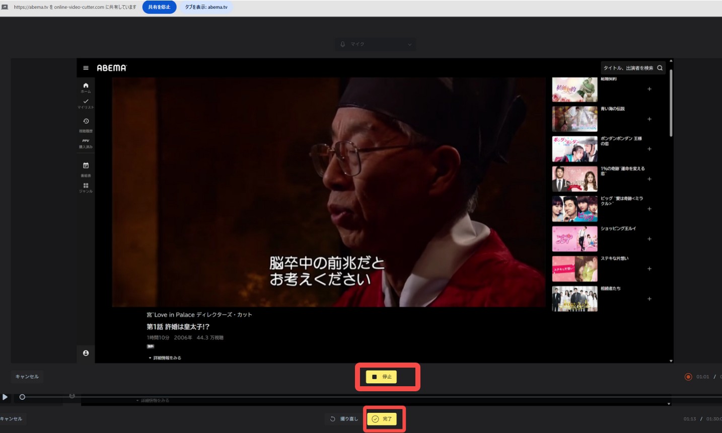Click 撮り直し to re-record
This screenshot has height=433, width=722.
344,419
